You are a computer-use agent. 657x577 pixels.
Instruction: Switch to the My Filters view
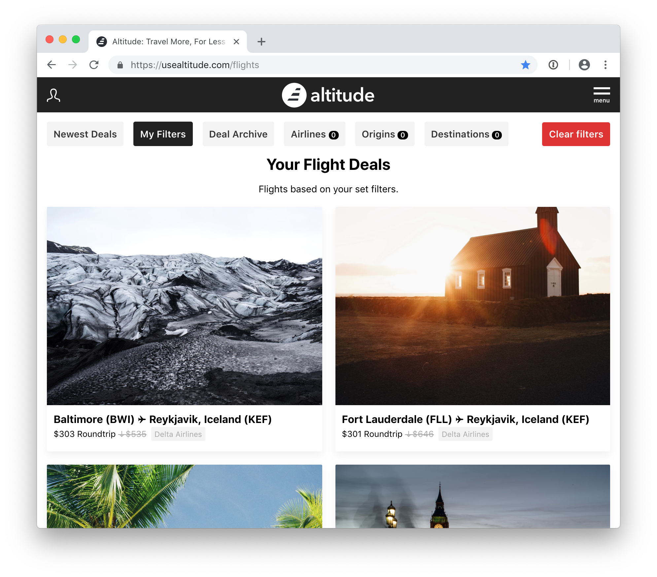(x=163, y=134)
